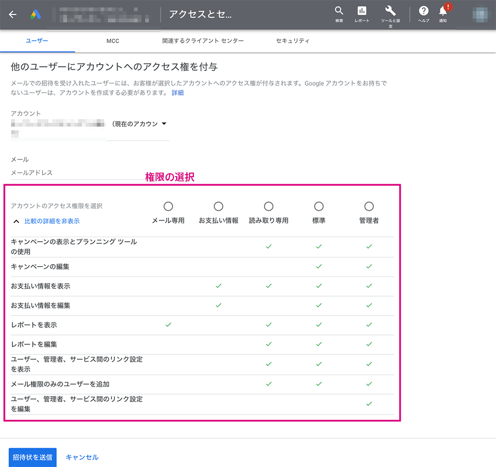Viewport: 496px width, 467px height.
Task: Select the 読み取り専用 radio button
Action: click(268, 206)
